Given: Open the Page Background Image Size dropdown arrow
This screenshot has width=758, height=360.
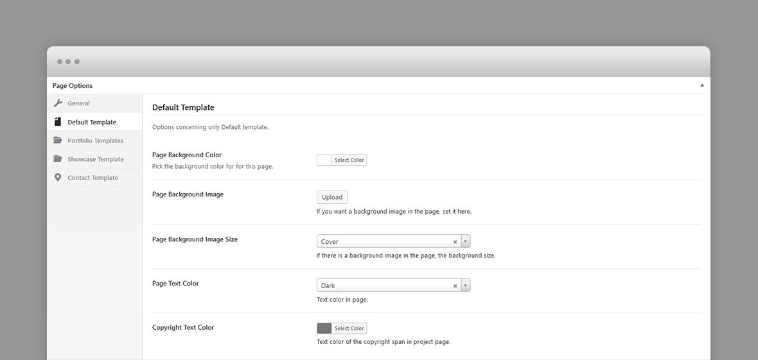Looking at the screenshot, I should point(466,241).
